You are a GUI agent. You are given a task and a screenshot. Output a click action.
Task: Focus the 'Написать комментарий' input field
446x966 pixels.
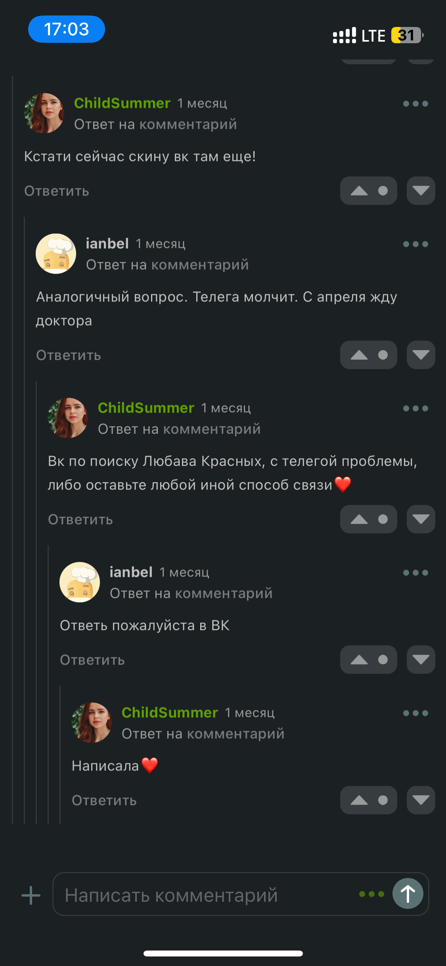[x=206, y=895]
